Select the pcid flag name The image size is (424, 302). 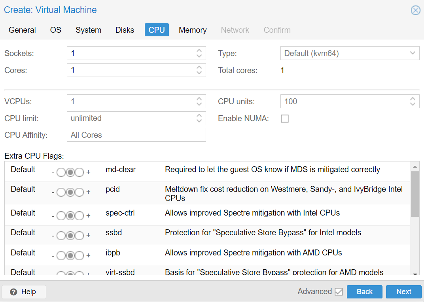[112, 189]
